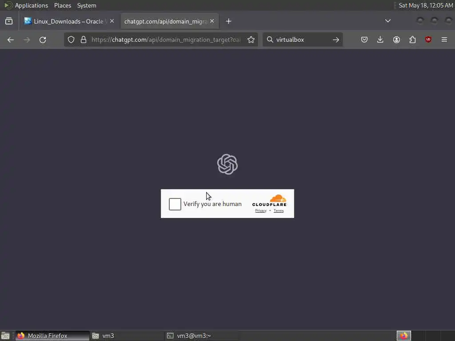The width and height of the screenshot is (455, 341).
Task: Open a new tab
Action: point(229,21)
